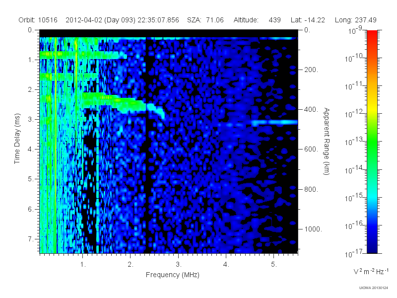The width and height of the screenshot is (397, 298).
Task: Click the cyan horizontal echo near 5 MHz
Action: [275, 122]
